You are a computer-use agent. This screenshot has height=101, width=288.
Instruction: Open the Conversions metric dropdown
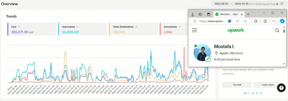179,27
